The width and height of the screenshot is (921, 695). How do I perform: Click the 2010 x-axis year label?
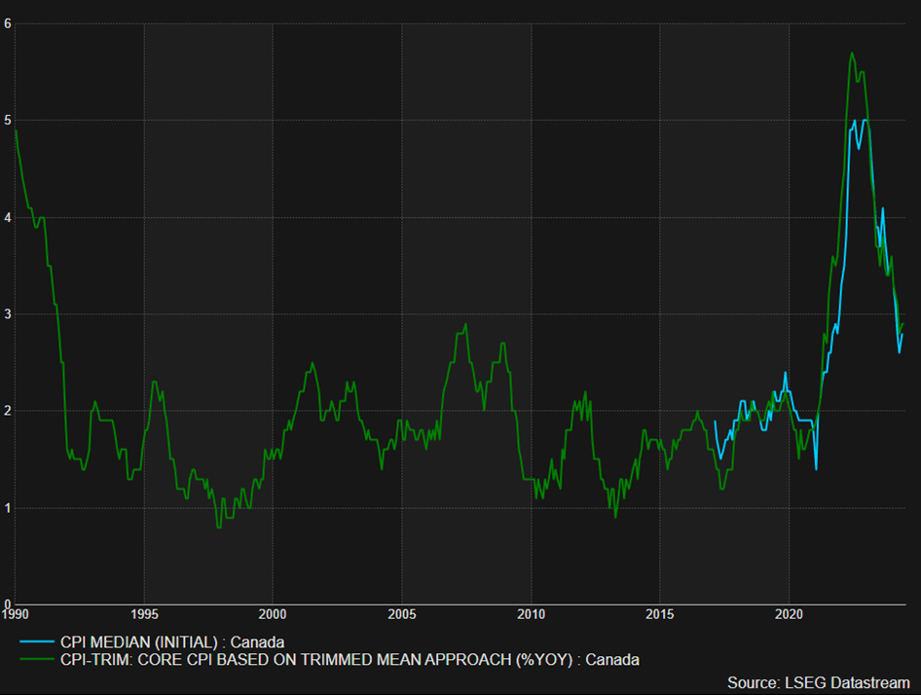pyautogui.click(x=531, y=614)
